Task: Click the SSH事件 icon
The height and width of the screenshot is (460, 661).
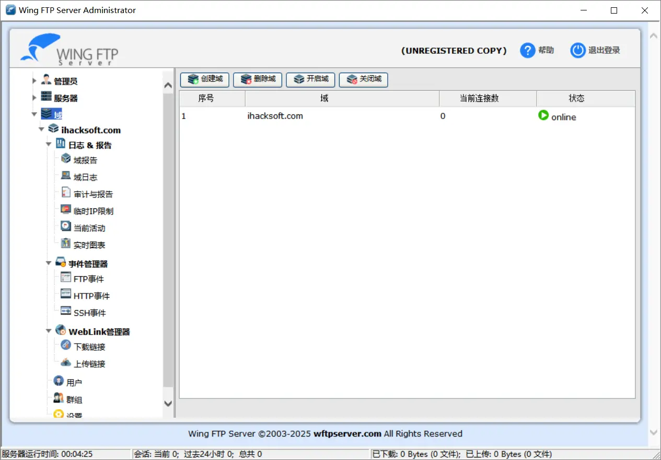Action: pos(66,312)
